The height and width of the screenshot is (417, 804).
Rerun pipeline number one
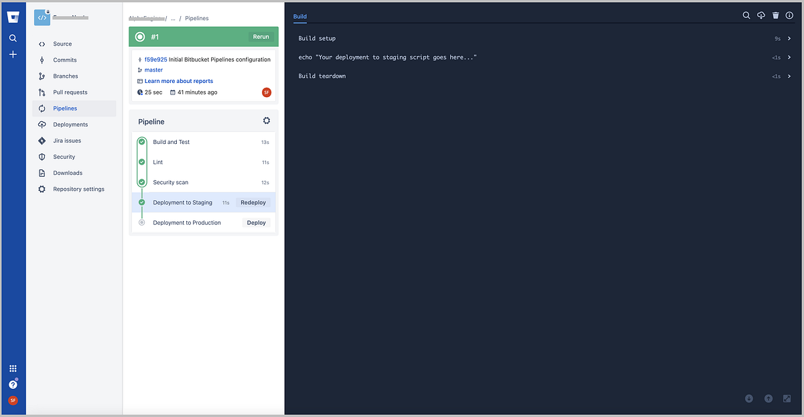[261, 37]
